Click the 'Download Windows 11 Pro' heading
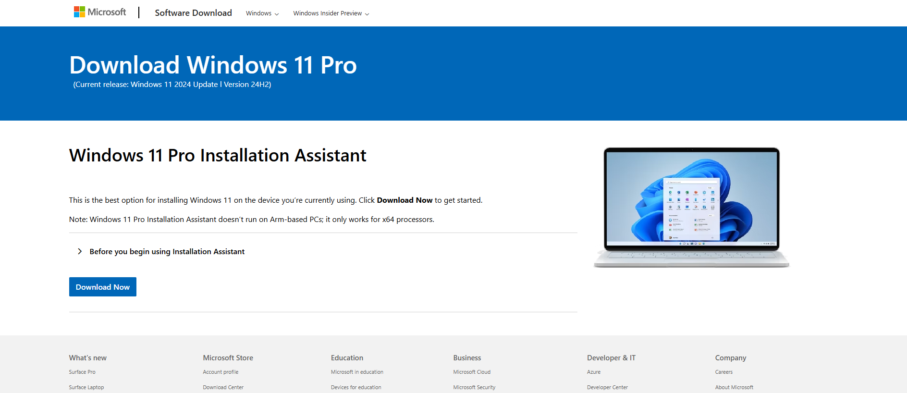907x393 pixels. click(x=213, y=65)
